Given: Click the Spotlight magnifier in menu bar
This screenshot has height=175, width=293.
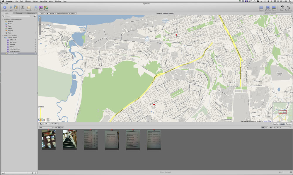Looking at the screenshot, I should point(290,1).
